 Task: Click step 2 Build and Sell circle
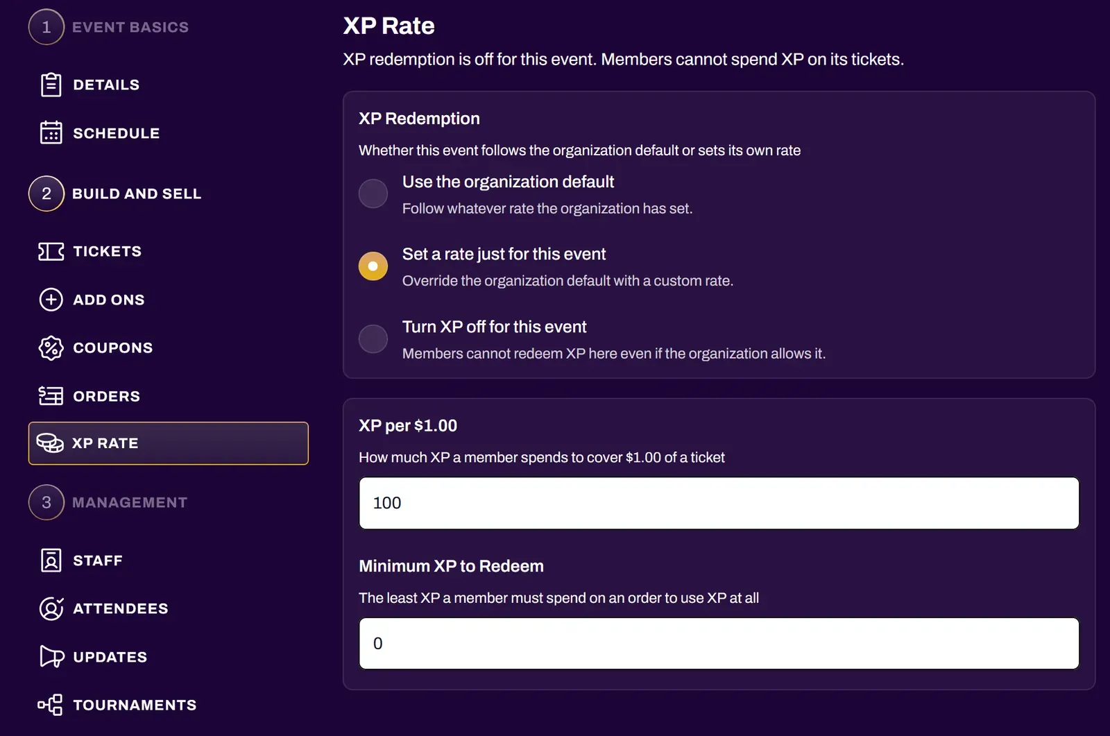click(x=46, y=194)
